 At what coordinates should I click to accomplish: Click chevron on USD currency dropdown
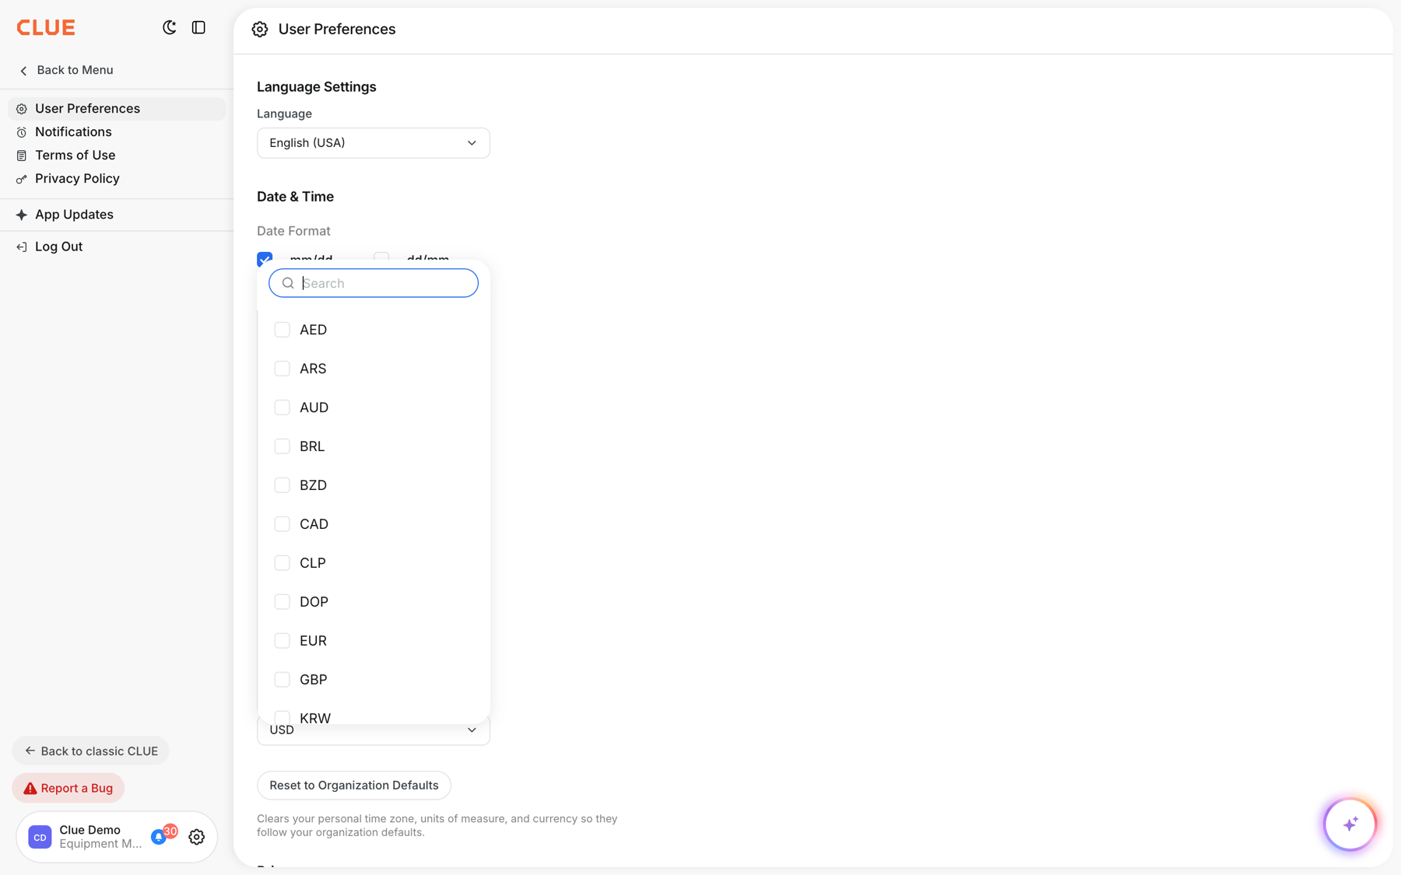(x=472, y=730)
